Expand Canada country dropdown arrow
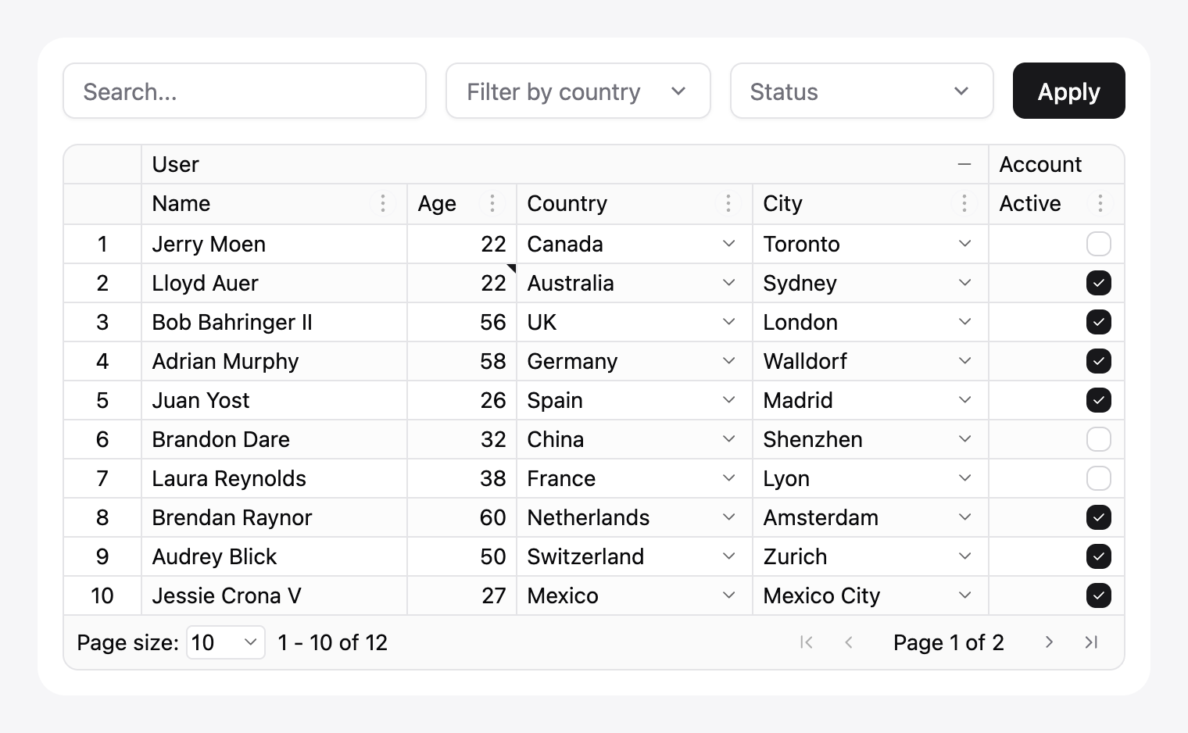Image resolution: width=1188 pixels, height=733 pixels. click(728, 244)
